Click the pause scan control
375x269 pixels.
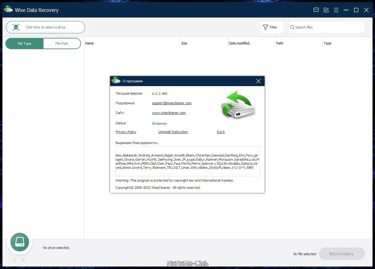[14, 260]
